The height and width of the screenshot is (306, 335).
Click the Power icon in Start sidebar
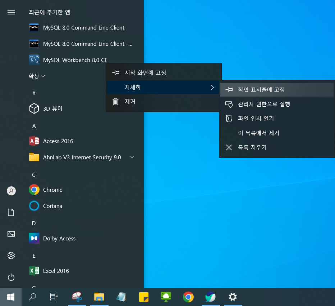point(11,277)
